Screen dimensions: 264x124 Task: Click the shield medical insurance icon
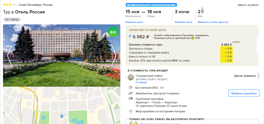(131, 111)
